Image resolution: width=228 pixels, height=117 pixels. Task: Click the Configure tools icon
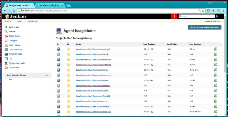pos(6,41)
